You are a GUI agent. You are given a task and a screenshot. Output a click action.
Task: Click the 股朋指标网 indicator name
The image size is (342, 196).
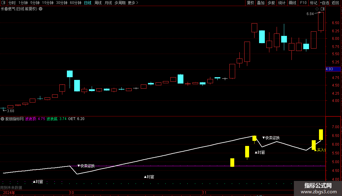15,119
